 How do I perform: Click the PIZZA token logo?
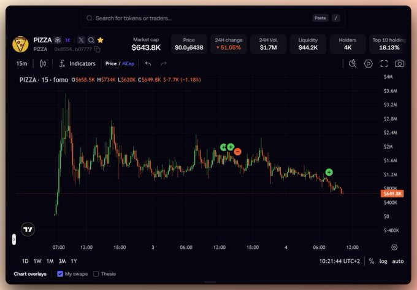[x=20, y=44]
